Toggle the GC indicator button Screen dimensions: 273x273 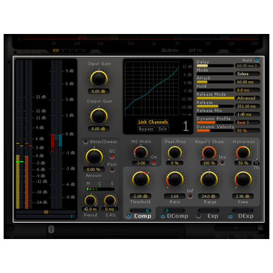coord(112,157)
